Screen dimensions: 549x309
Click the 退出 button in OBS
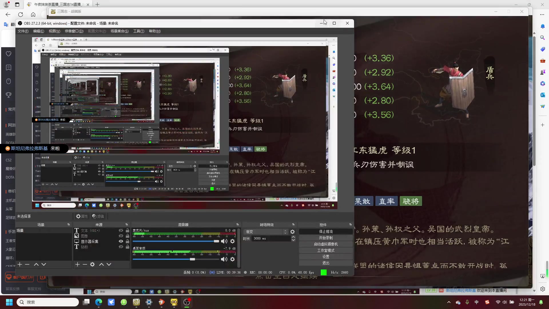pyautogui.click(x=326, y=263)
